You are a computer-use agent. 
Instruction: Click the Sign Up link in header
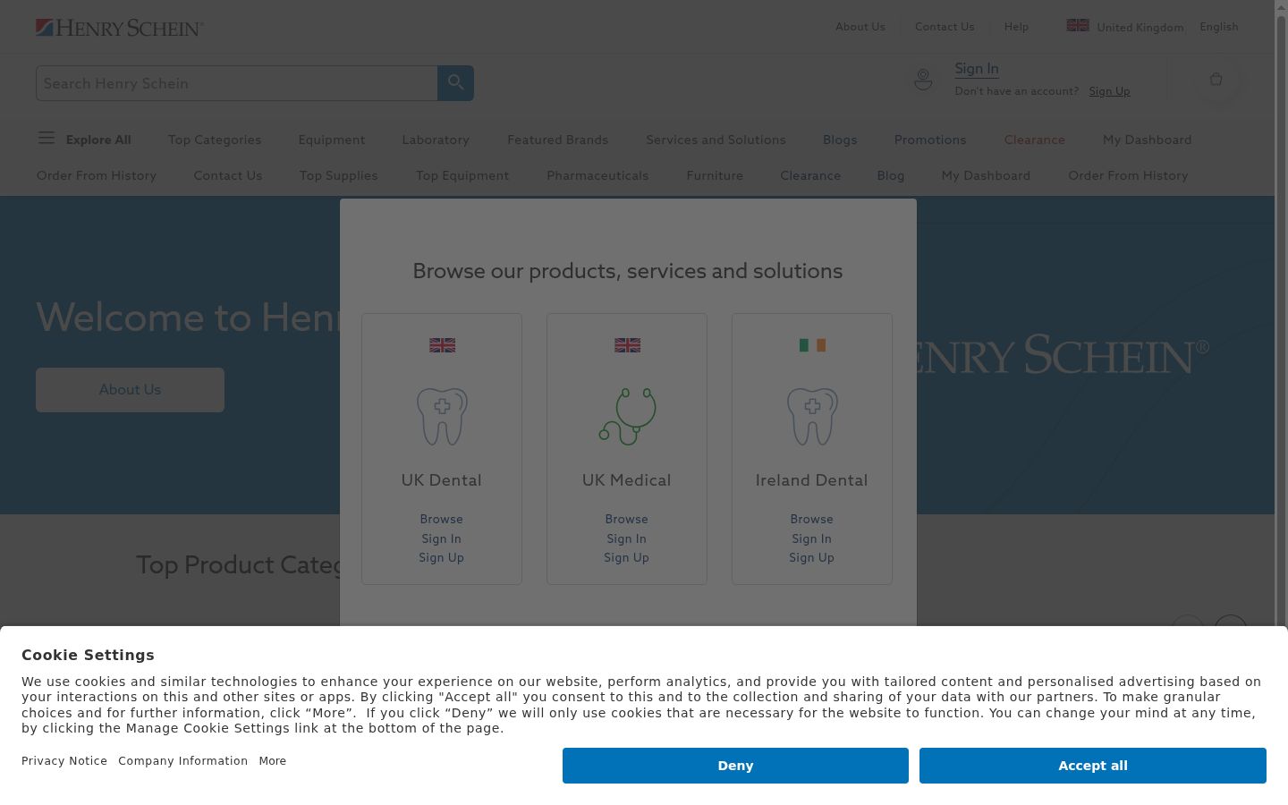[1109, 91]
